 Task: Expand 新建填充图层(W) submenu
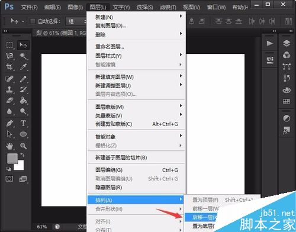click(x=136, y=77)
